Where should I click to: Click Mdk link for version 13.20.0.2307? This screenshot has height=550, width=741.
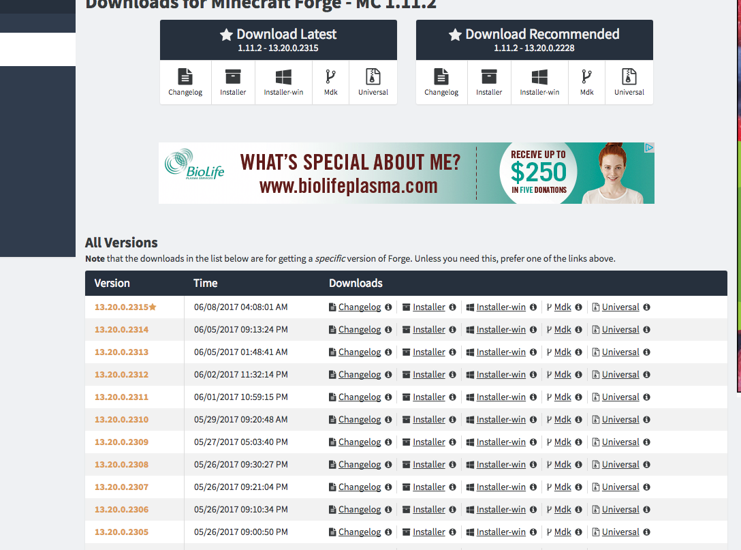(563, 487)
